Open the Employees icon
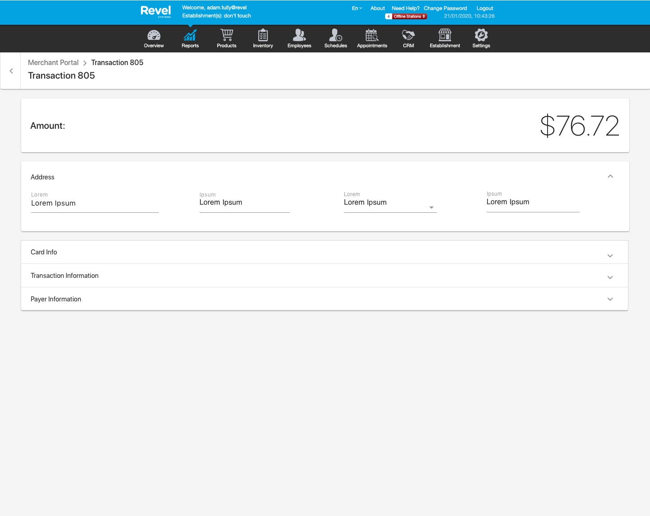Screen dimensions: 650x516 (x=299, y=36)
